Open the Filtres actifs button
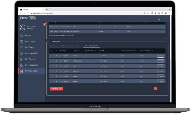Viewport: 191px width, 115px height. [91, 46]
